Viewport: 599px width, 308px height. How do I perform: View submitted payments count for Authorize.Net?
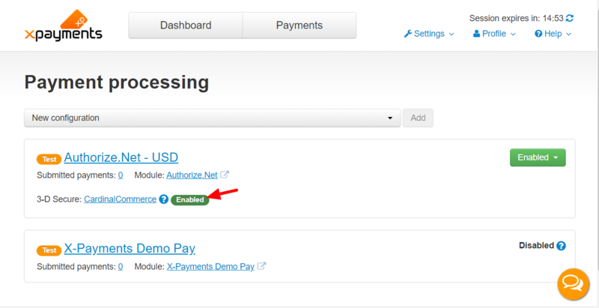coord(121,175)
